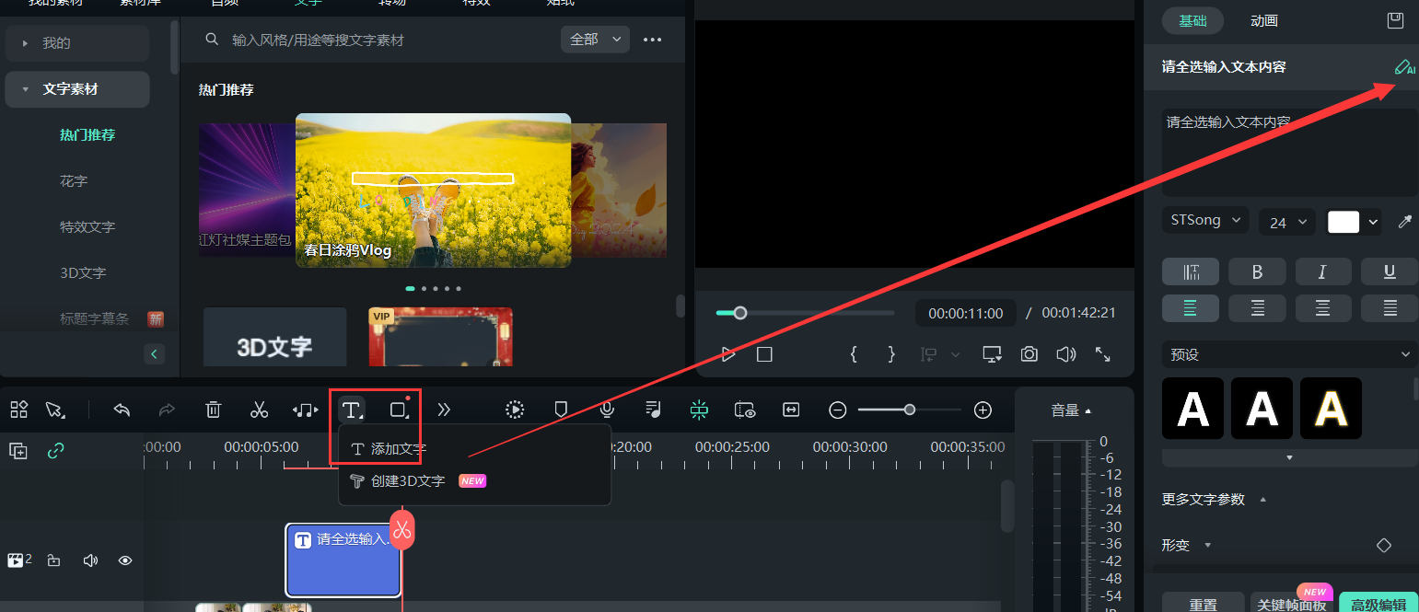Record a voiceover using the microphone icon
The width and height of the screenshot is (1419, 612).
[x=607, y=410]
